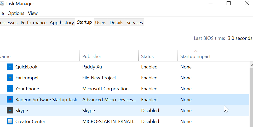This screenshot has height=127, width=253.
Task: Click the scrollbar up arrow
Action: click(251, 65)
